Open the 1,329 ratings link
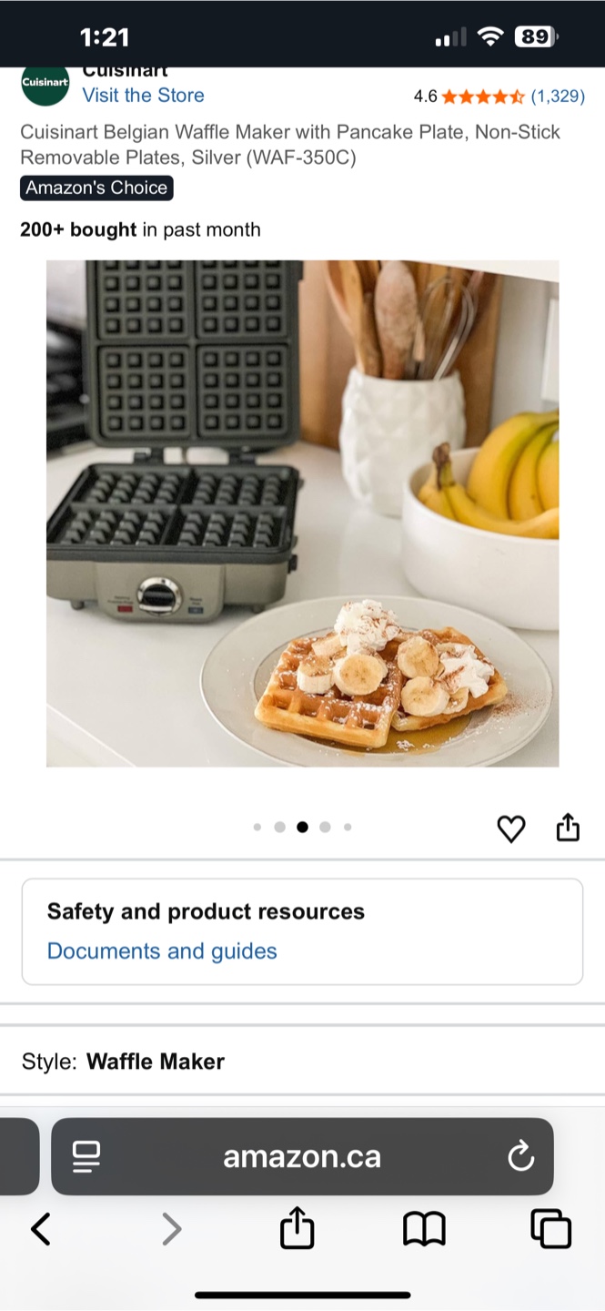 (x=558, y=96)
